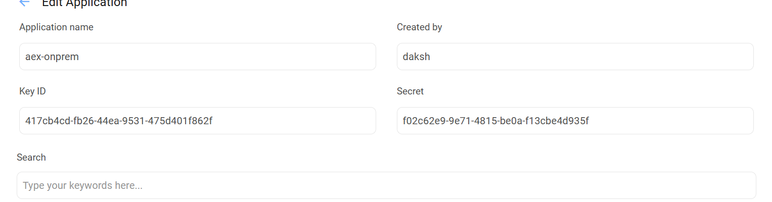
Task: Focus the Application name input field
Action: point(197,57)
